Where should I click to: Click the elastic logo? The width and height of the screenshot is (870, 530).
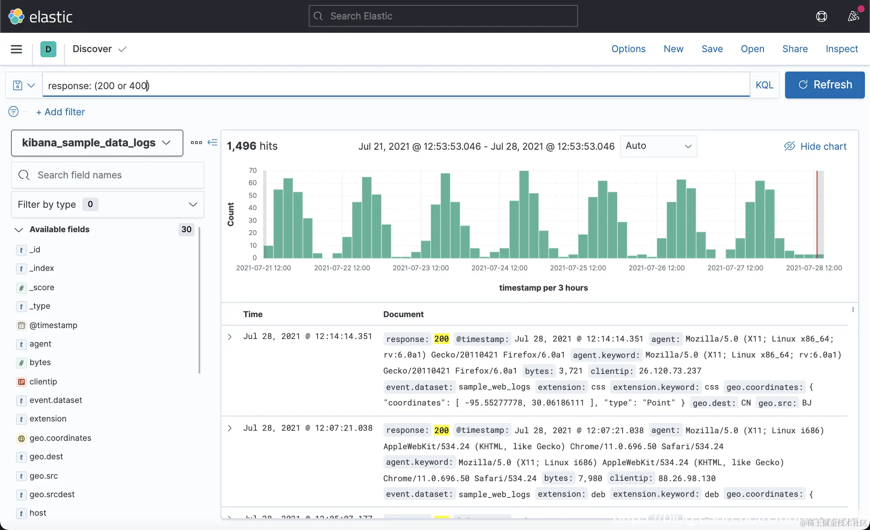(40, 16)
